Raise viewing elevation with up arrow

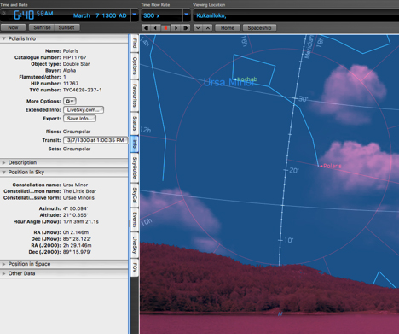[x=208, y=28]
